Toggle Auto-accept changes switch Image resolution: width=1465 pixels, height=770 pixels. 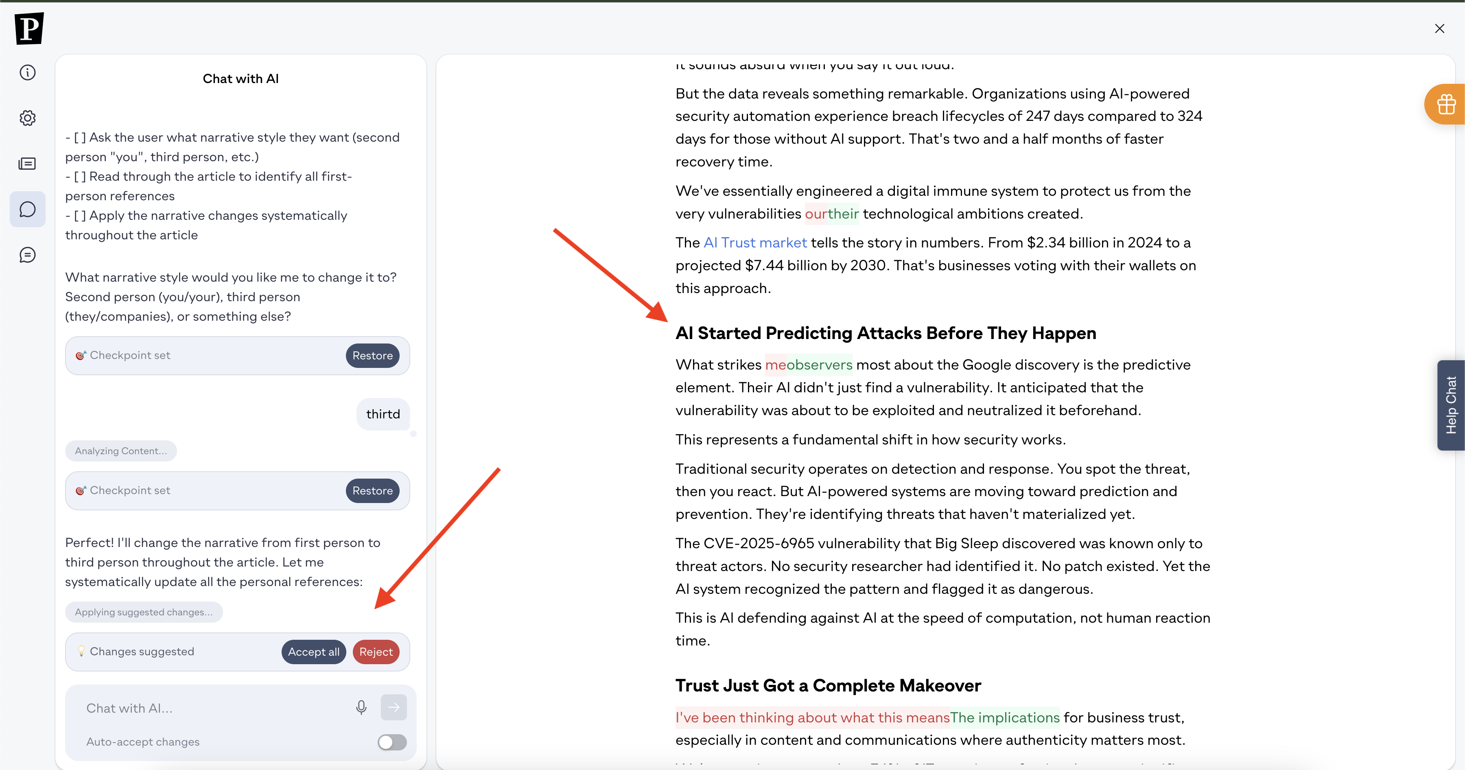[392, 742]
